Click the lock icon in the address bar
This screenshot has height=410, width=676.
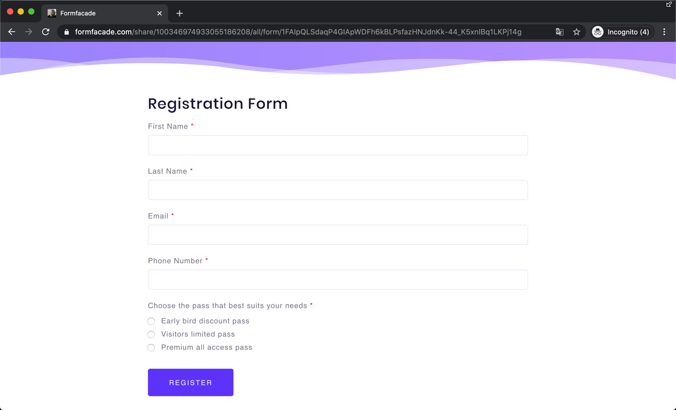point(67,32)
